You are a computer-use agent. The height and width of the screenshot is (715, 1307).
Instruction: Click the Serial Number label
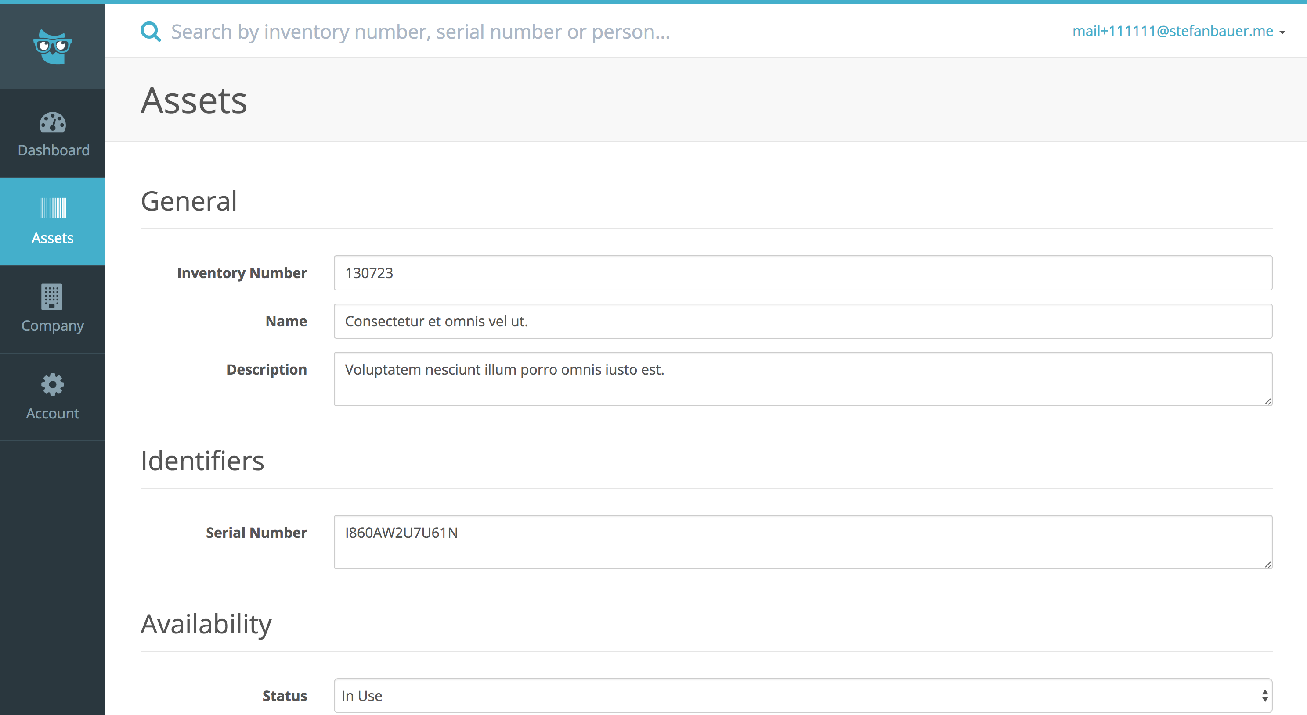[x=256, y=533]
